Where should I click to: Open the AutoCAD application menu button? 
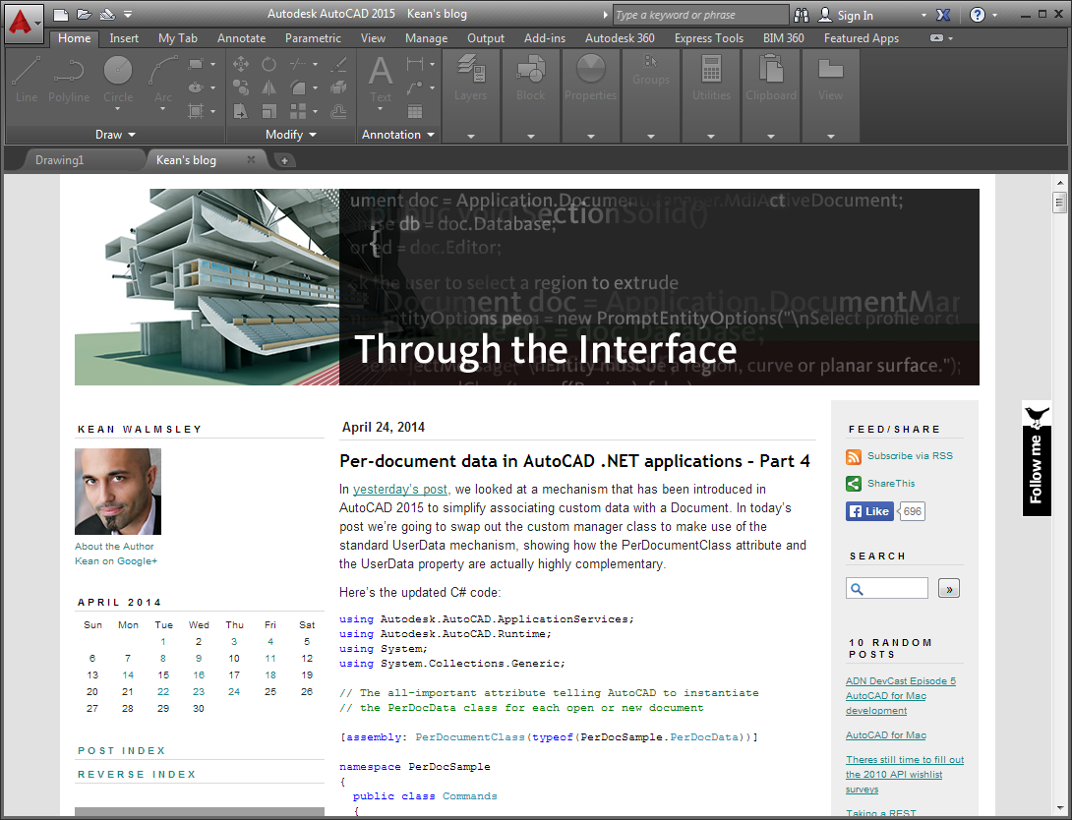coord(23,19)
